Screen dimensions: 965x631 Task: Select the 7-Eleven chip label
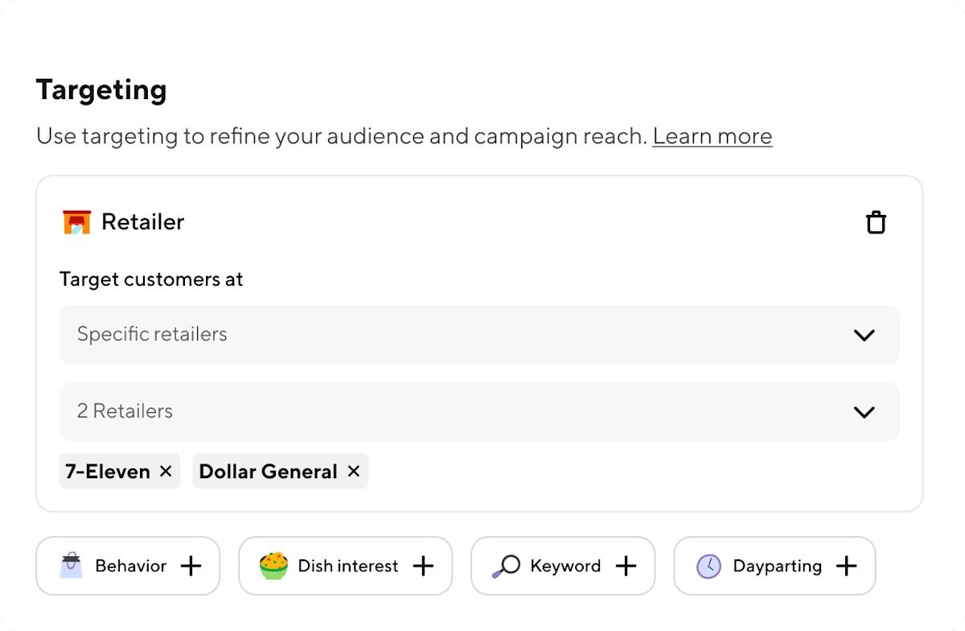point(108,472)
